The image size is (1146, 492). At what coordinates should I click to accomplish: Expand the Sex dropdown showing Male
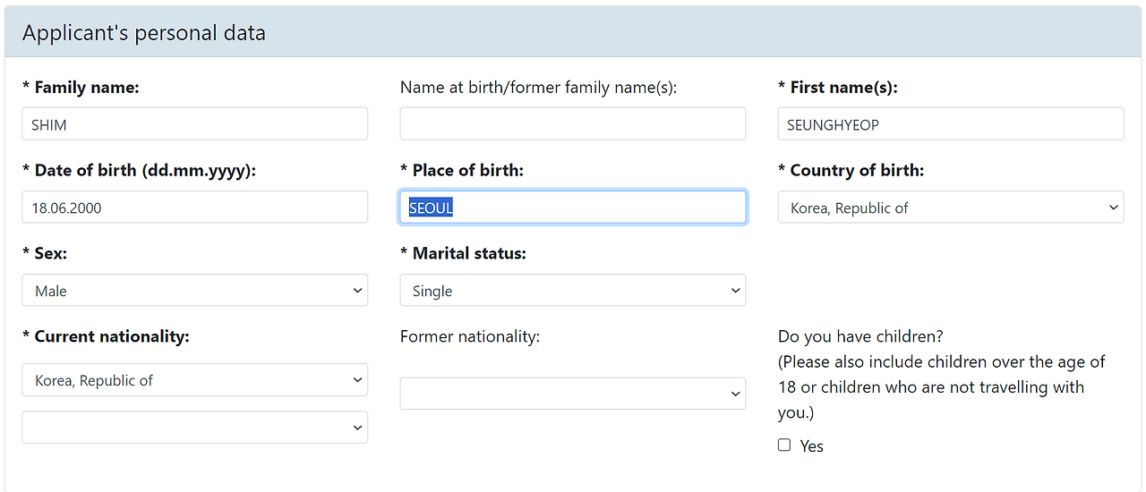pos(194,291)
